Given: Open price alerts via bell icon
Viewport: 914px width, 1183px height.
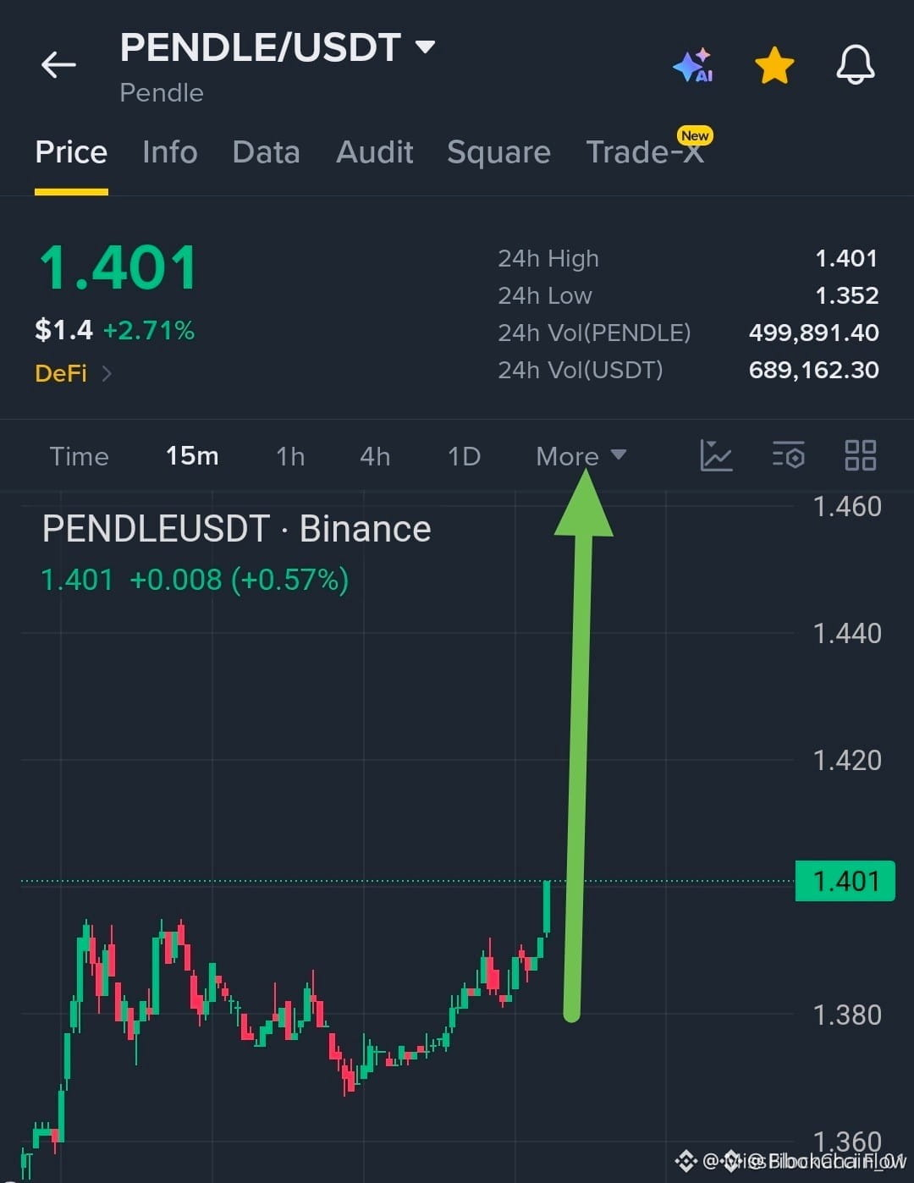Looking at the screenshot, I should 856,64.
